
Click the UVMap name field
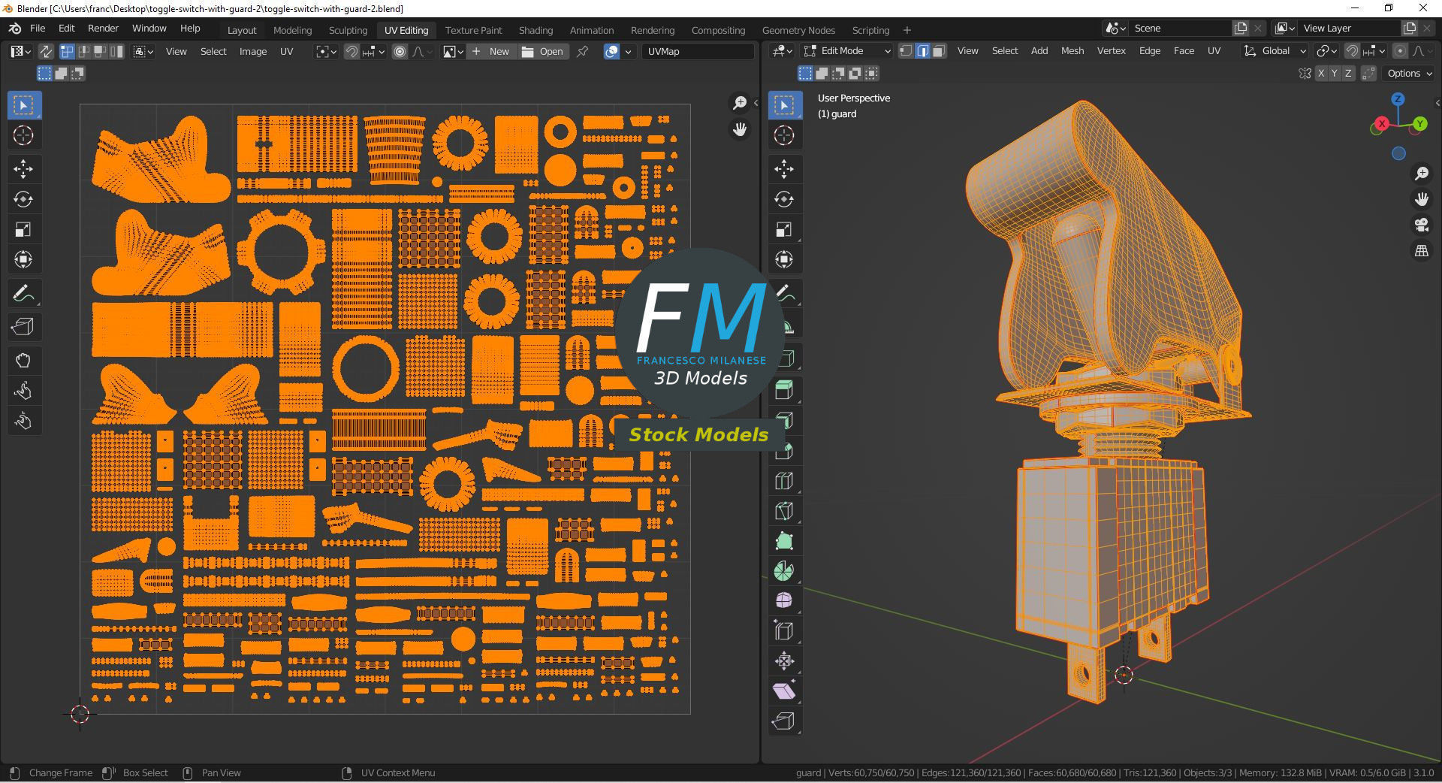[698, 51]
